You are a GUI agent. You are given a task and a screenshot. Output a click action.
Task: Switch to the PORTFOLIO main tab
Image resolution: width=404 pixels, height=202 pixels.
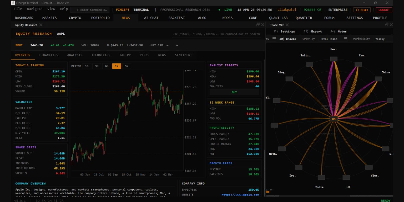tap(100, 18)
